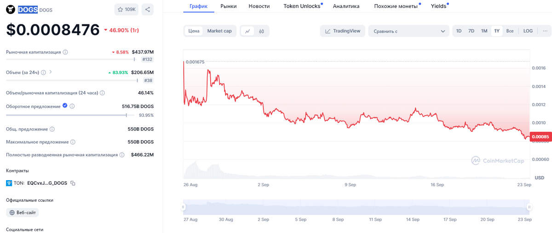Toggle the LOG scale button

click(x=528, y=31)
